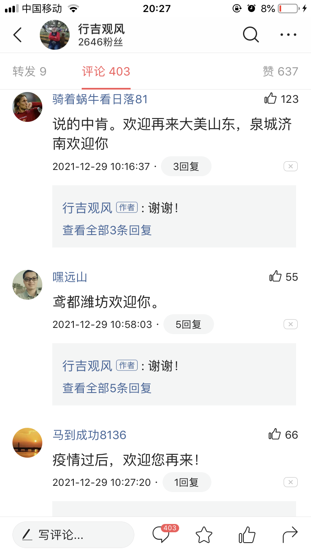The width and height of the screenshot is (311, 553).
Task: Open the 3回复 button under first comment
Action: (x=186, y=166)
